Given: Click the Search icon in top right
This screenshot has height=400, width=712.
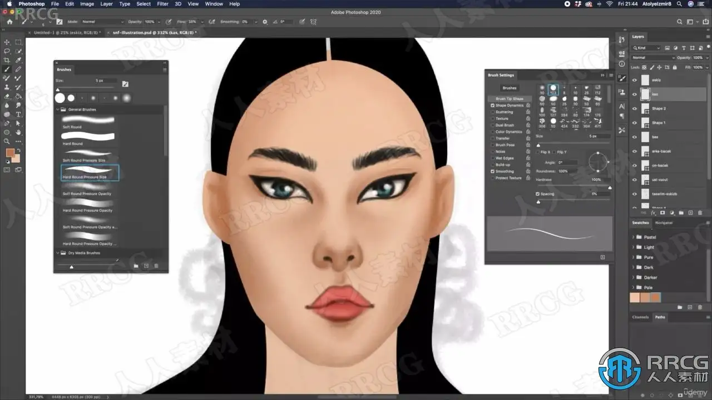Looking at the screenshot, I should click(680, 22).
